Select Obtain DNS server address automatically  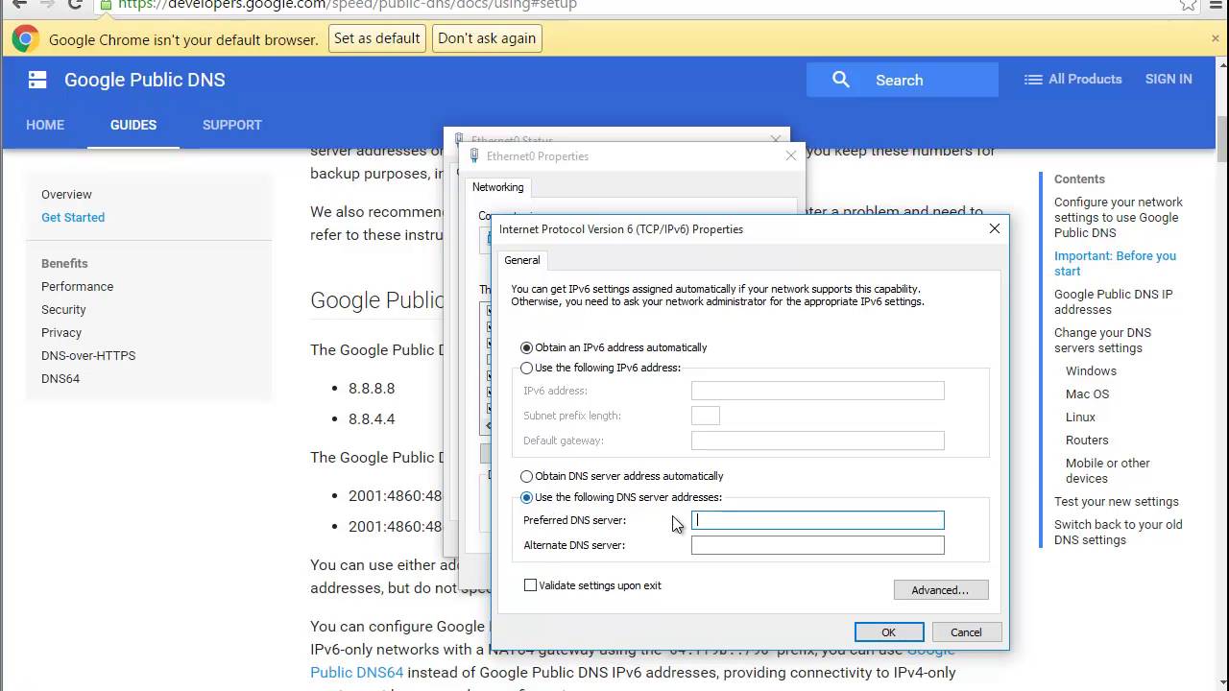(621, 476)
